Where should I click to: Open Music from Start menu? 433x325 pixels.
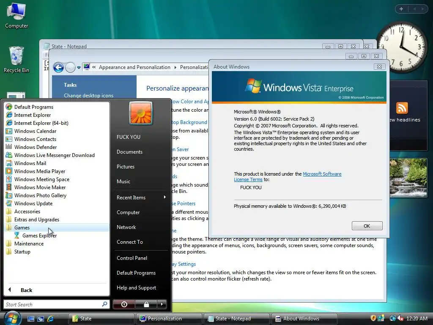123,181
